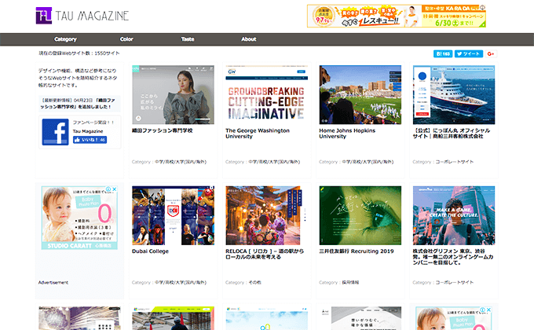Open the Dubai College thumbnail

(173, 215)
